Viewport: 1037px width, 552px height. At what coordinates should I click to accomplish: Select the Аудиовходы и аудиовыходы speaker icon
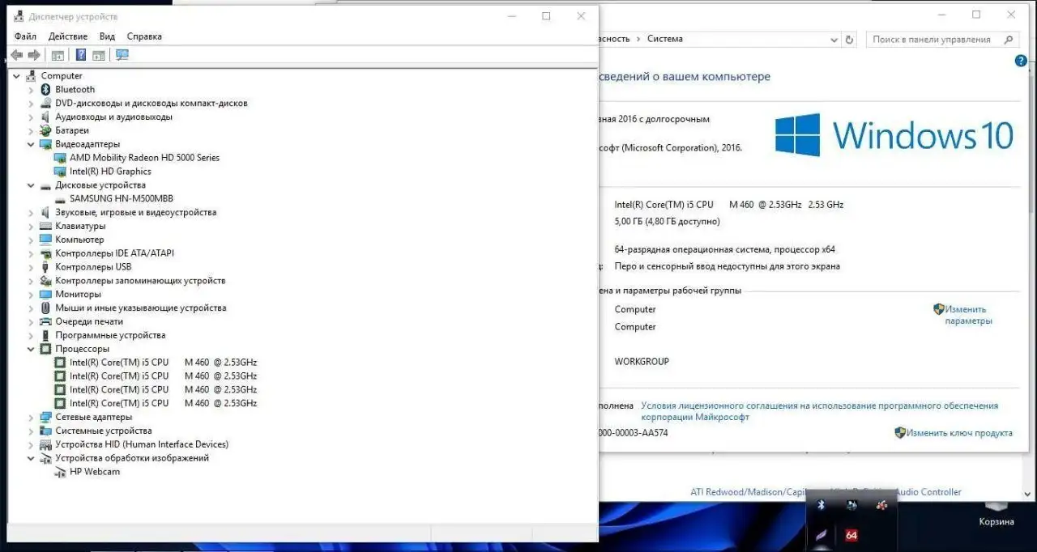(45, 117)
